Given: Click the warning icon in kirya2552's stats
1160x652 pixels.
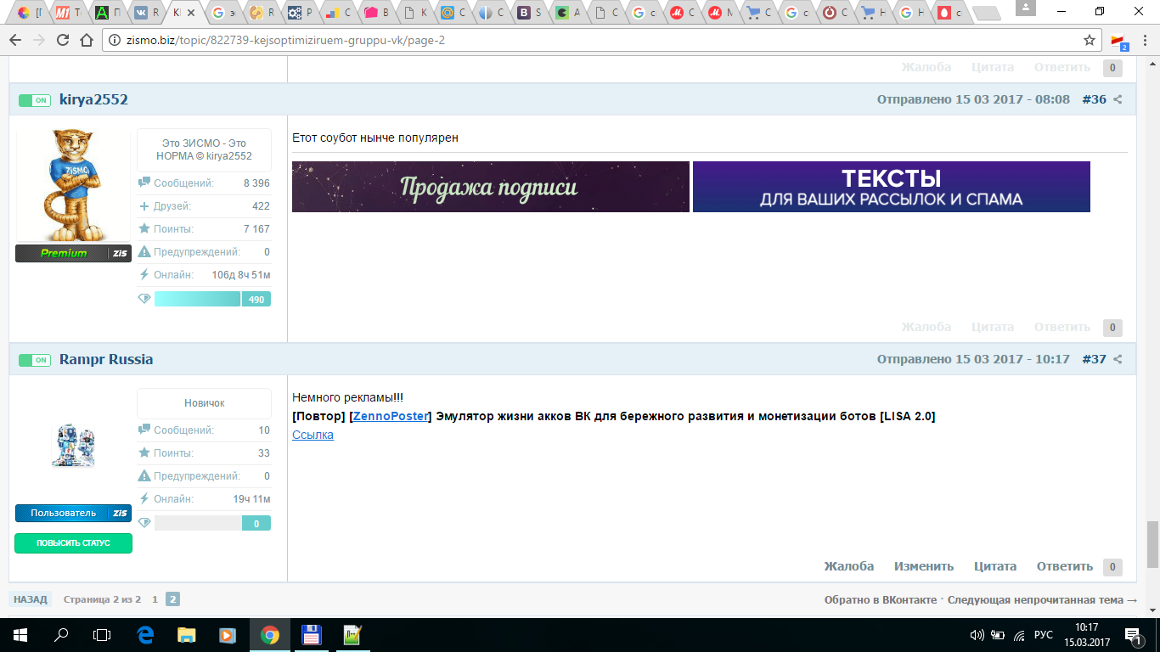Looking at the screenshot, I should (x=144, y=252).
